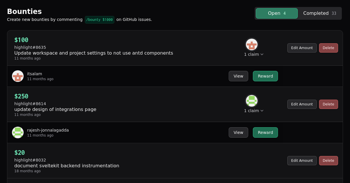The width and height of the screenshot is (350, 183).
Task: Collapse the 1 claim chevron for $250 bounty
Action: click(x=262, y=111)
